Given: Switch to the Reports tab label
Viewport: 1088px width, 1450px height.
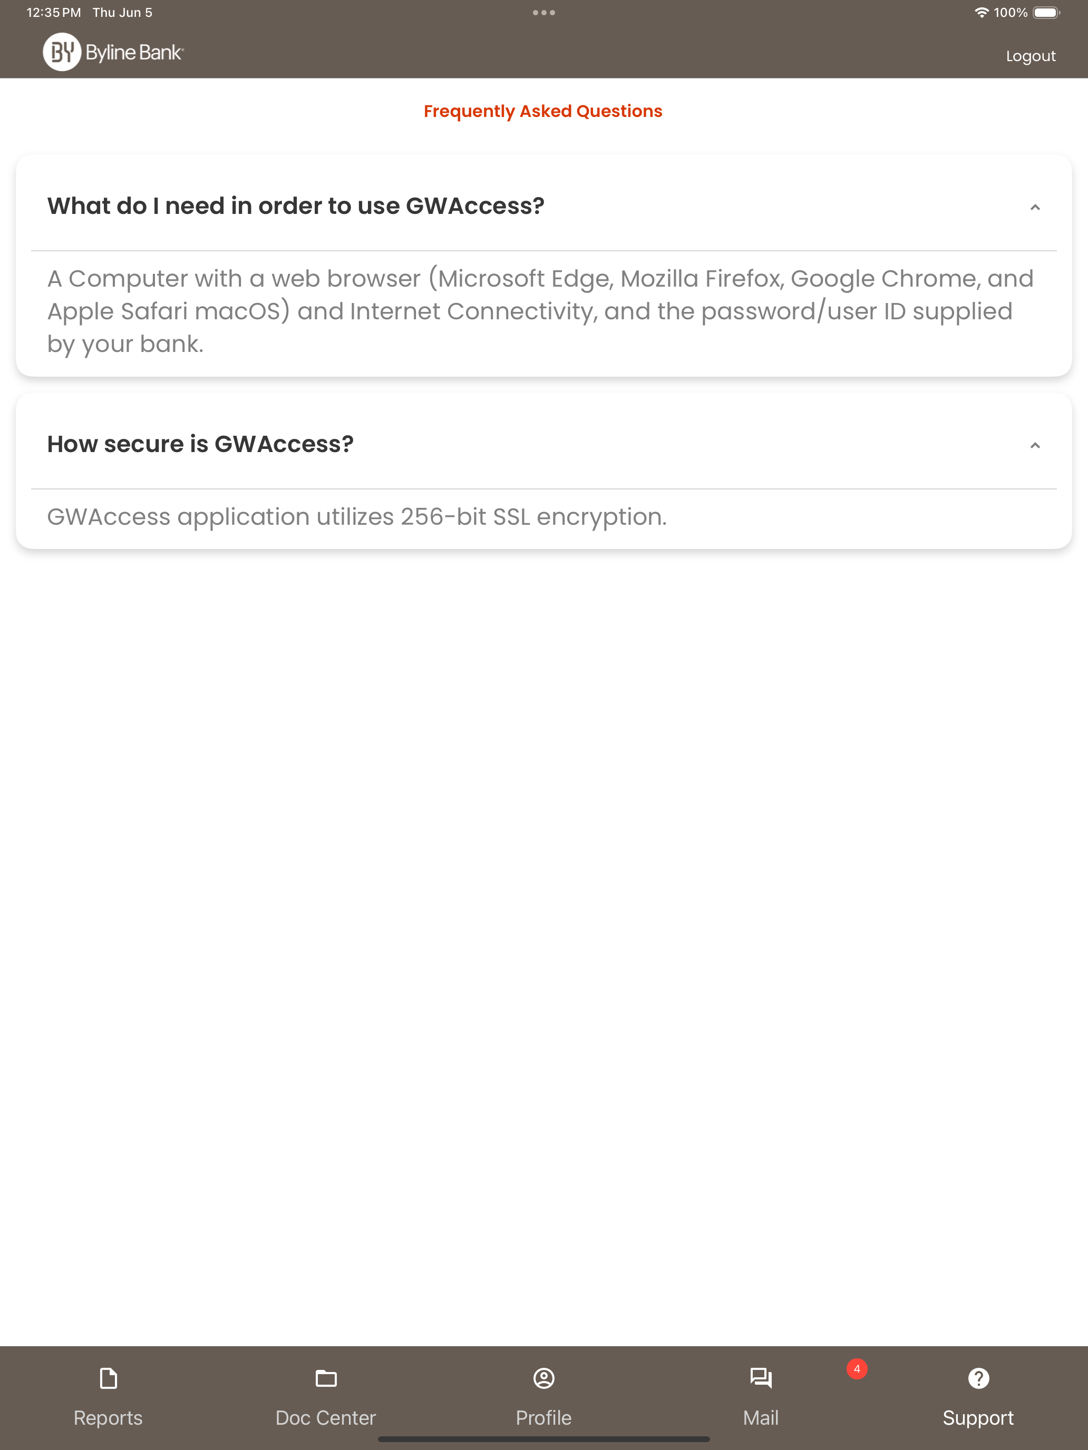Looking at the screenshot, I should tap(108, 1417).
